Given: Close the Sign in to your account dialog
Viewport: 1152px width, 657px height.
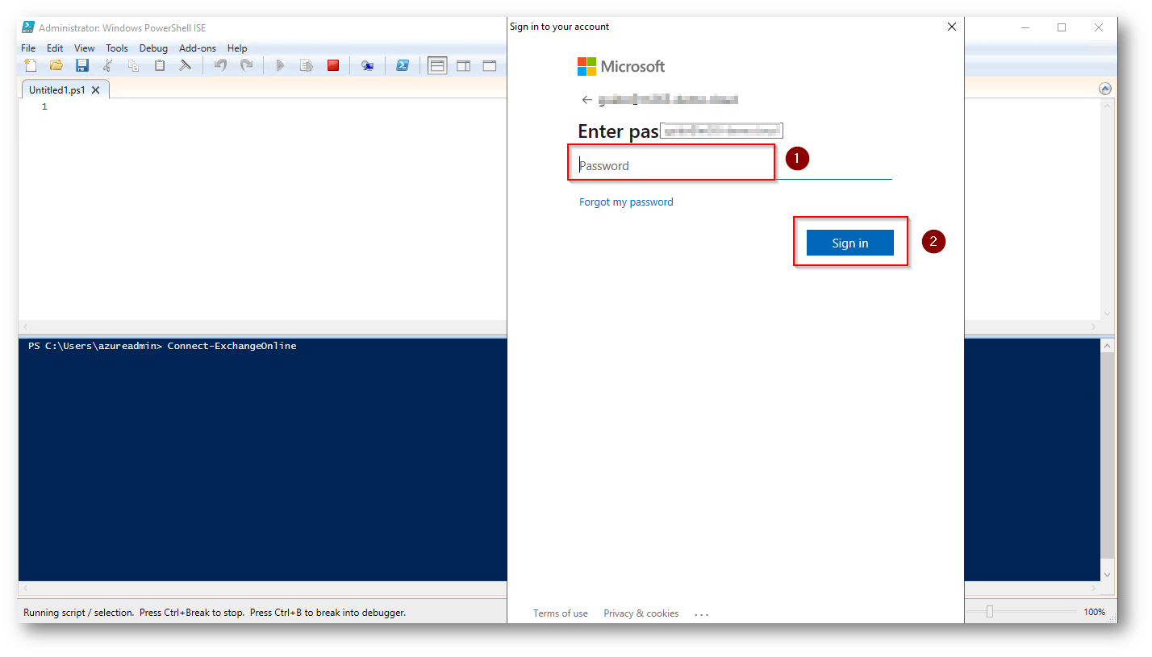Looking at the screenshot, I should 952,27.
